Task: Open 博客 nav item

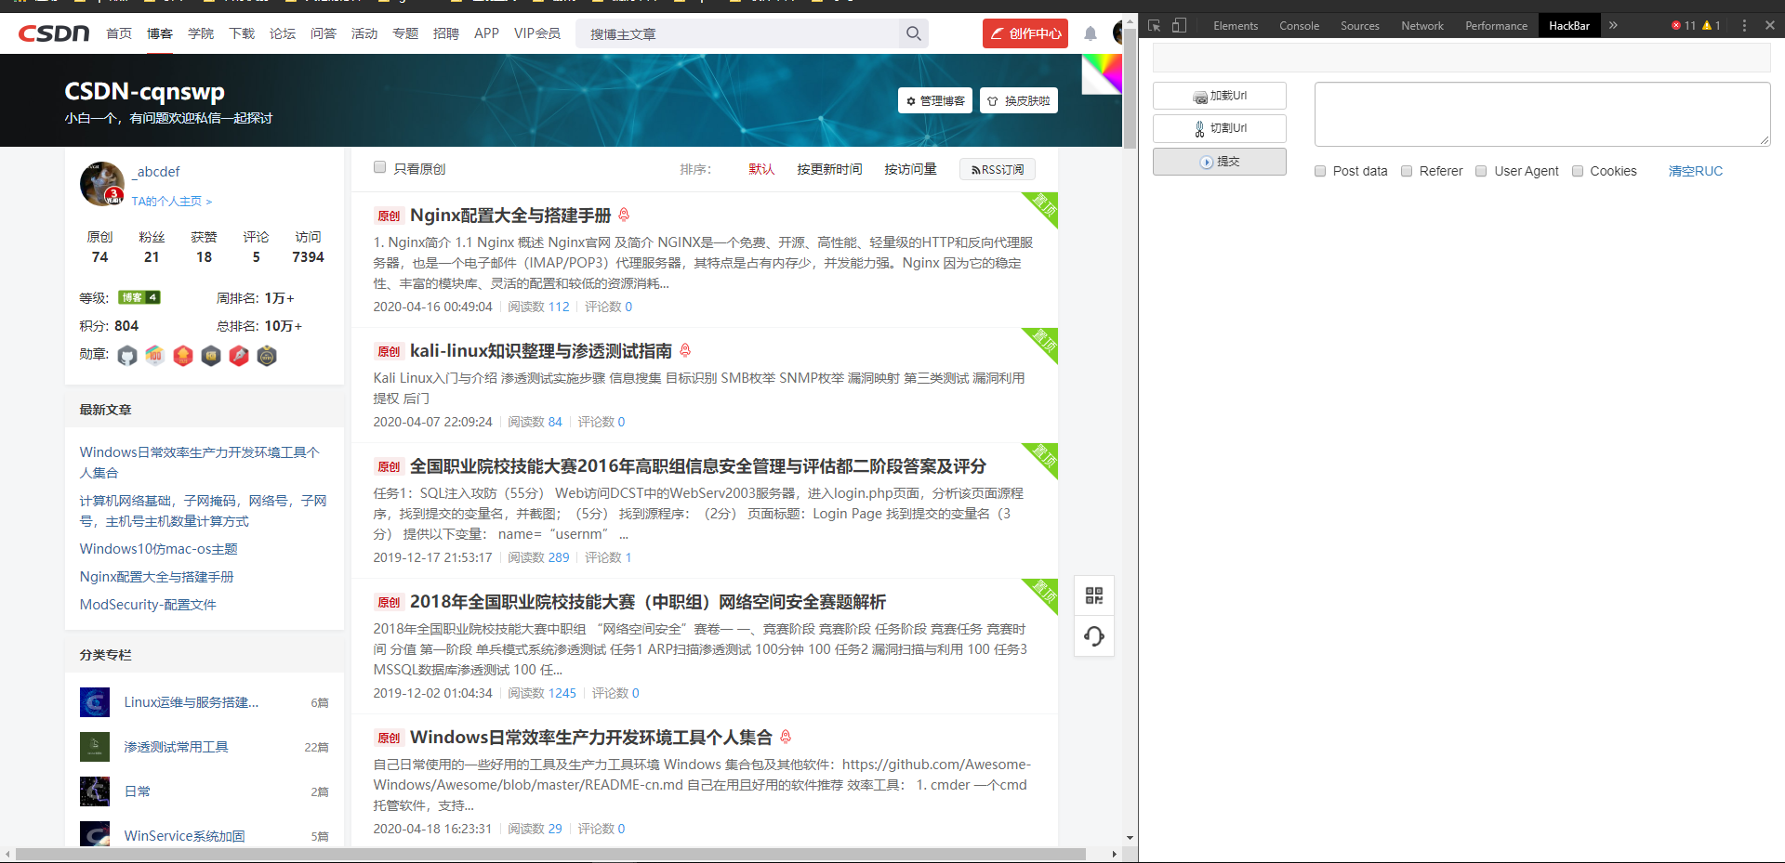Action: point(160,33)
